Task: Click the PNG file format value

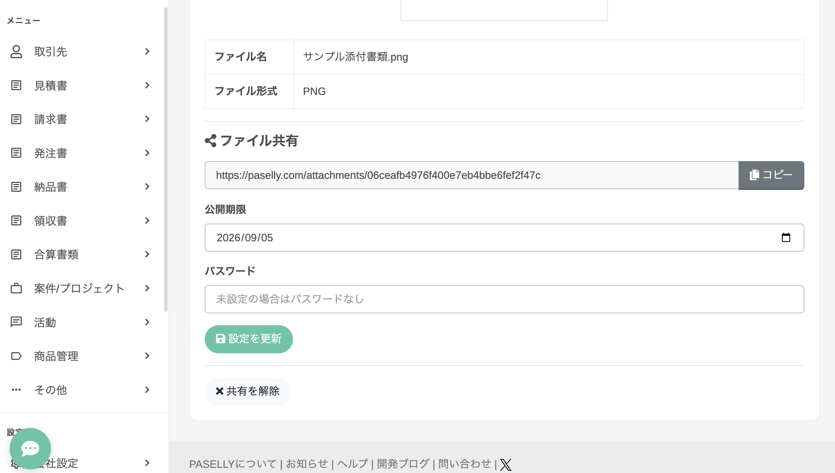Action: [314, 91]
